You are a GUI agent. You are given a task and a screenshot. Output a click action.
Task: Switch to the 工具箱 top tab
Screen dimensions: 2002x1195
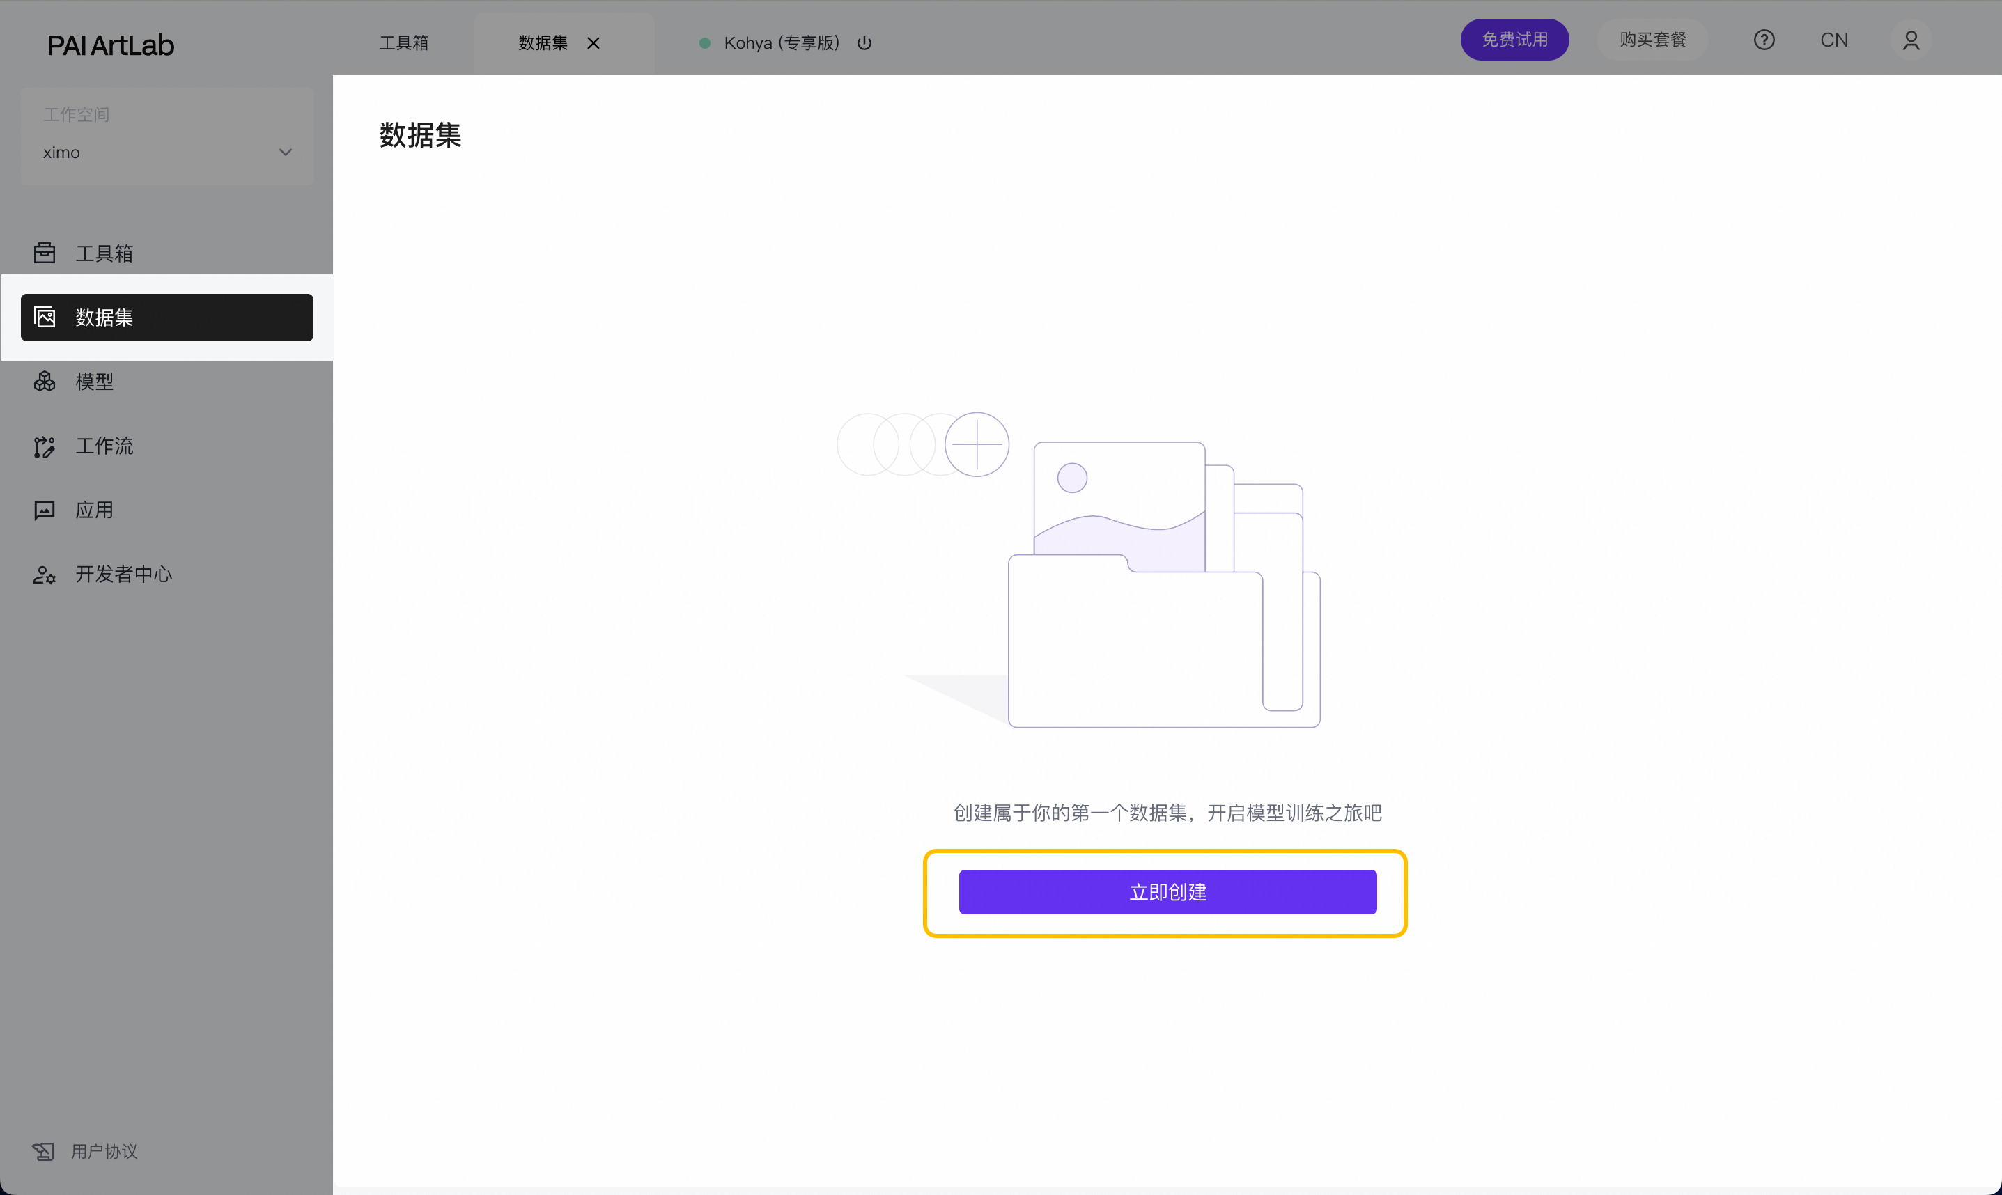tap(404, 42)
